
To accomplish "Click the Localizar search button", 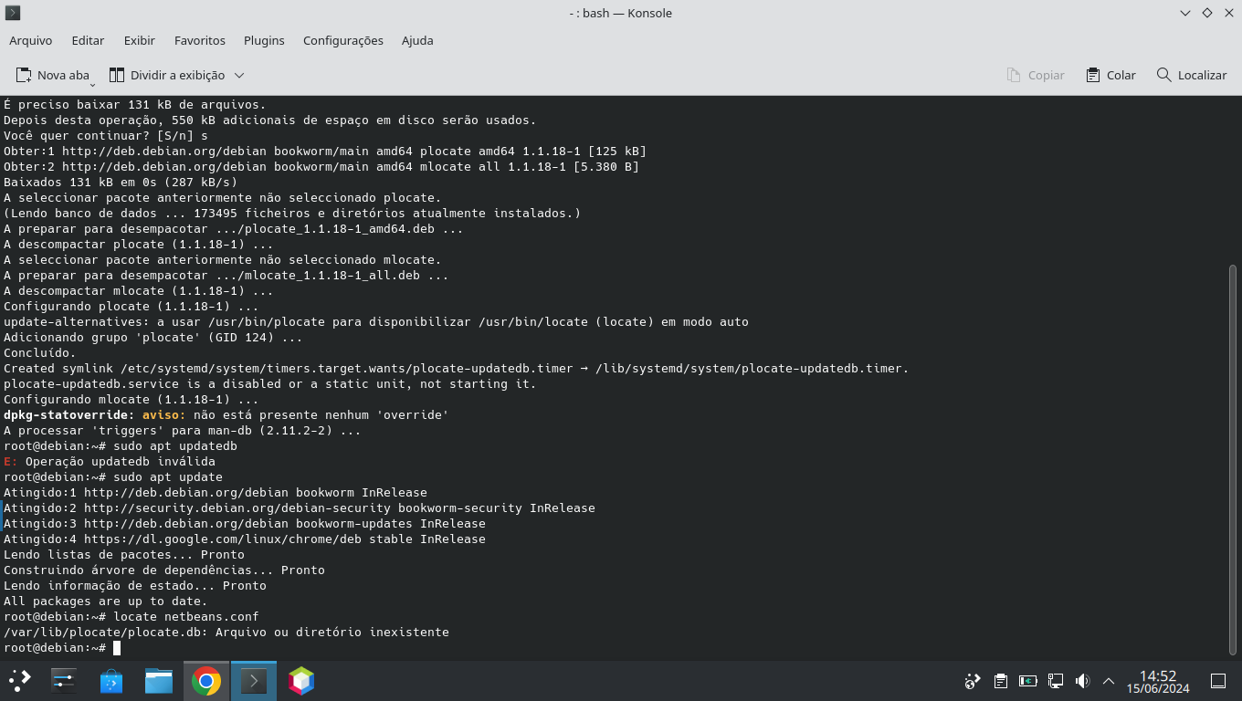I will pos(1192,75).
